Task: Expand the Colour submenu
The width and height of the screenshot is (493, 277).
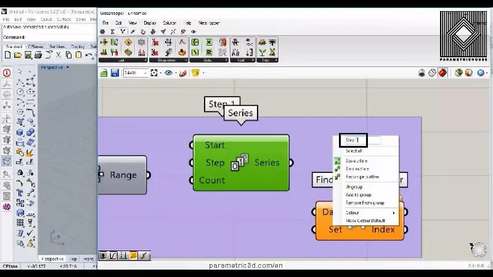Action: (369, 212)
